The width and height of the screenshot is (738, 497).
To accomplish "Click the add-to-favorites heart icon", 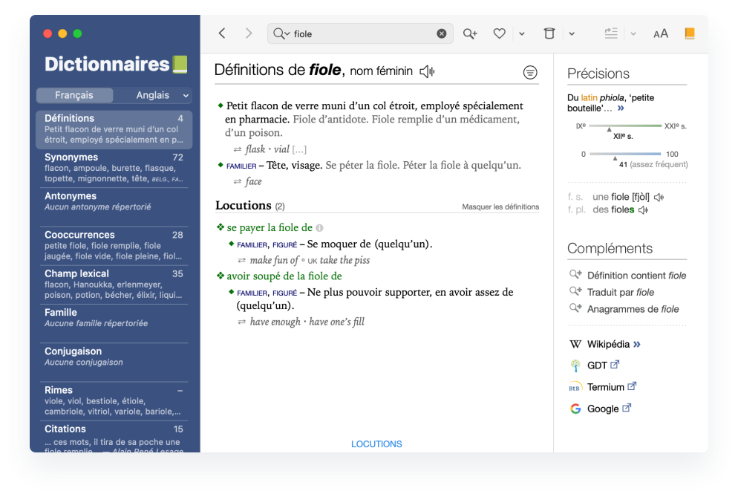I will 500,33.
